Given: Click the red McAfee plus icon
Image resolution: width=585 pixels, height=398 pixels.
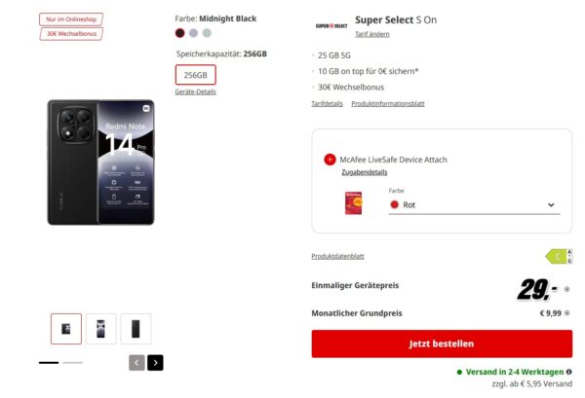Looking at the screenshot, I should point(330,160).
